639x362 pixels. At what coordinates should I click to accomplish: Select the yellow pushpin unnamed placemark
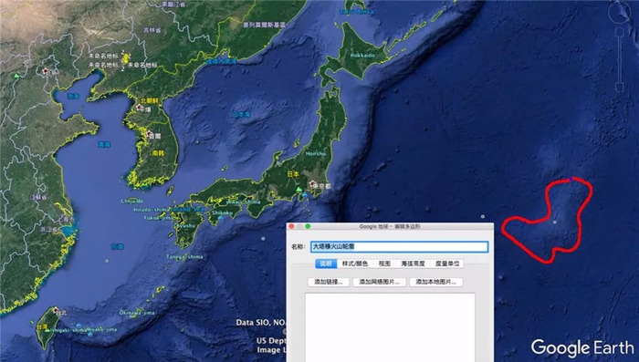click(x=126, y=57)
